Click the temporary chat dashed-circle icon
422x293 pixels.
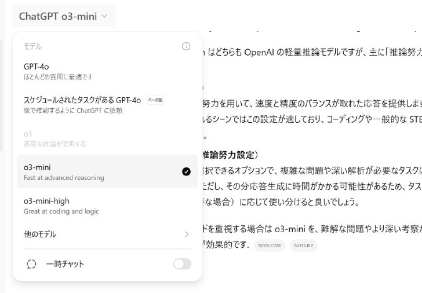pyautogui.click(x=31, y=264)
